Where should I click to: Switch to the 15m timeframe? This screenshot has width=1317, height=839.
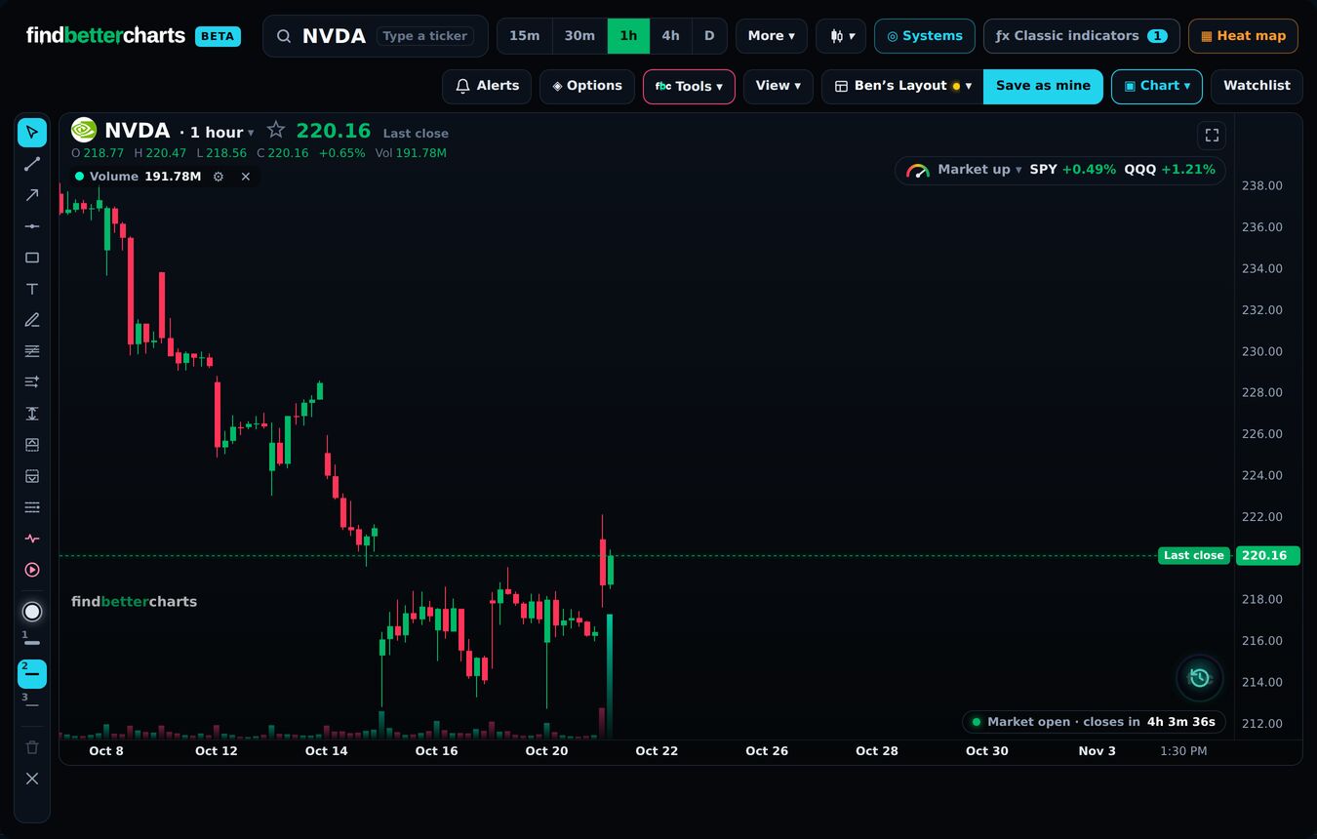(525, 36)
